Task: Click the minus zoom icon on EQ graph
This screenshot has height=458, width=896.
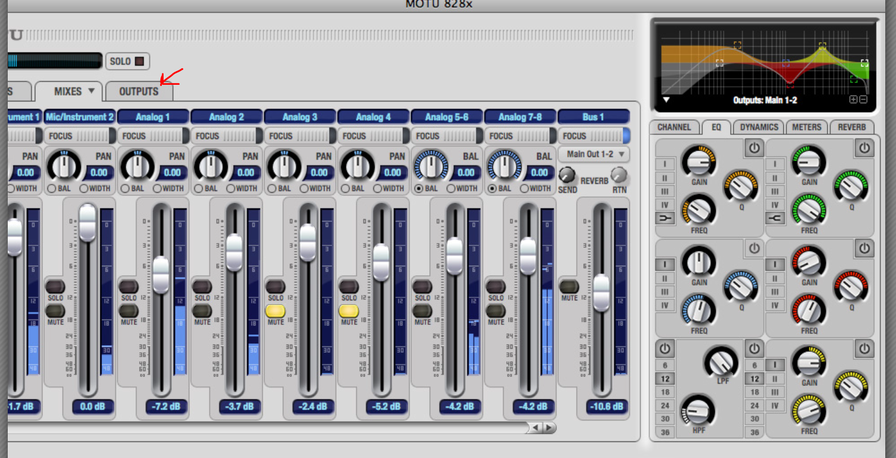Action: (863, 100)
